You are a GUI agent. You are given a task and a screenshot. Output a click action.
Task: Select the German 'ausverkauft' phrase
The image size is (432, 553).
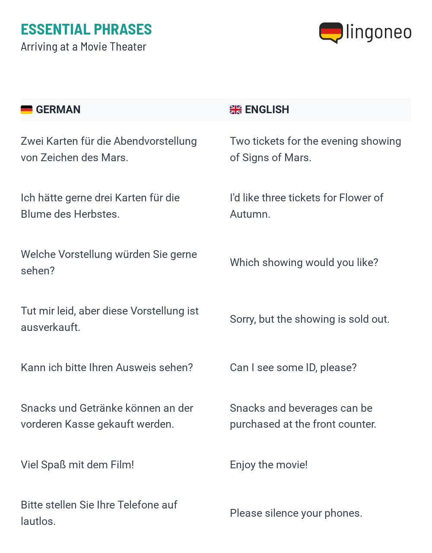pyautogui.click(x=110, y=319)
